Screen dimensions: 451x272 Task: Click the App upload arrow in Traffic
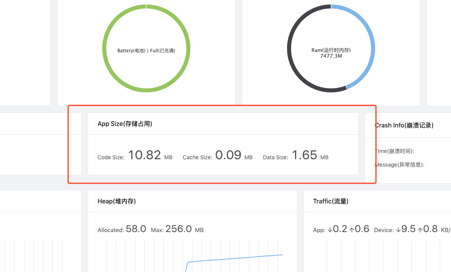(352, 230)
